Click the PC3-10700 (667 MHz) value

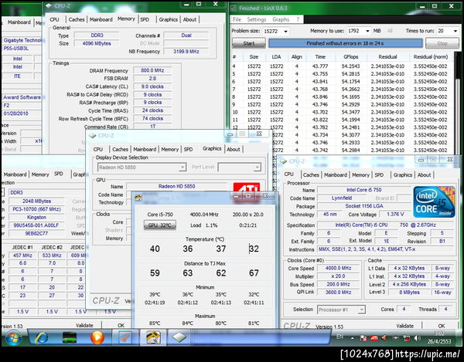point(36,209)
